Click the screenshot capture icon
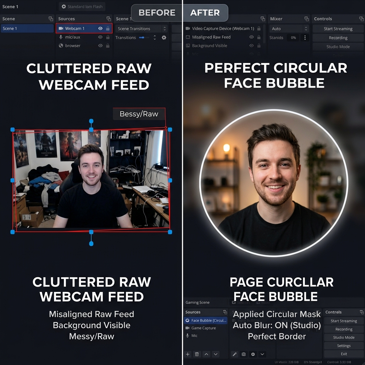Screen dimensions: 365x365 (243, 354)
